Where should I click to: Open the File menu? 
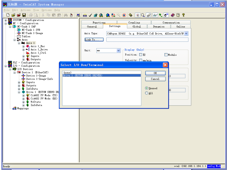click(x=7, y=10)
